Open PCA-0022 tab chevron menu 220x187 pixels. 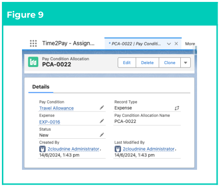point(169,44)
